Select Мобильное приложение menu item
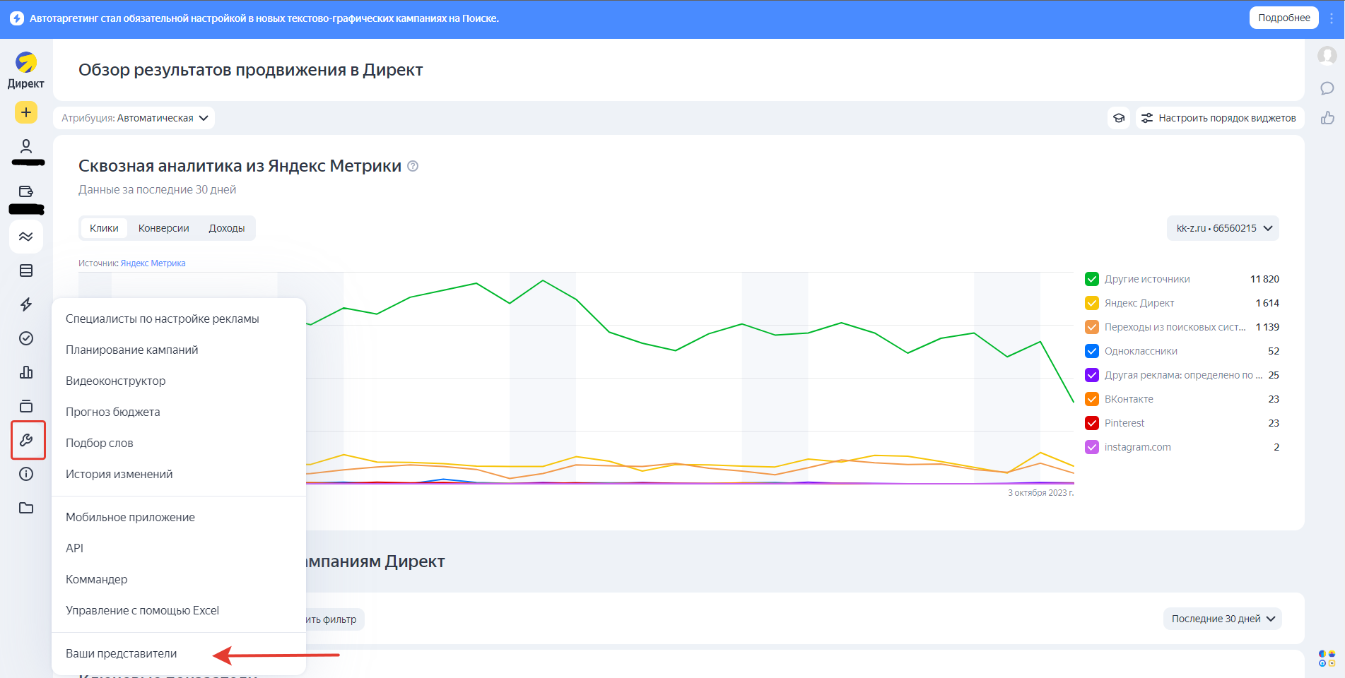The width and height of the screenshot is (1345, 678). pyautogui.click(x=179, y=517)
